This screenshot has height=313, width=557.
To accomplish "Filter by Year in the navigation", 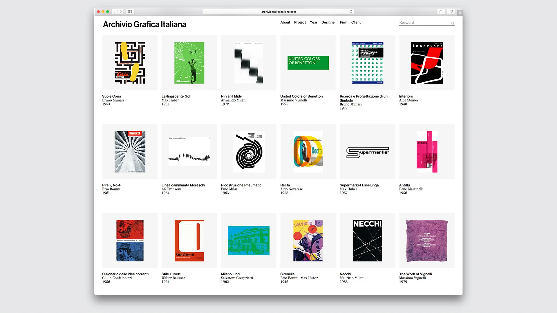I will 313,22.
